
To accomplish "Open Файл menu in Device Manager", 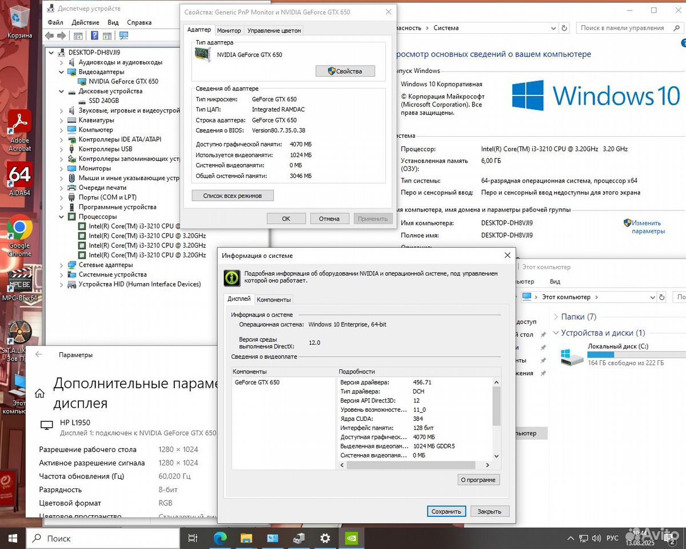I will click(x=55, y=22).
